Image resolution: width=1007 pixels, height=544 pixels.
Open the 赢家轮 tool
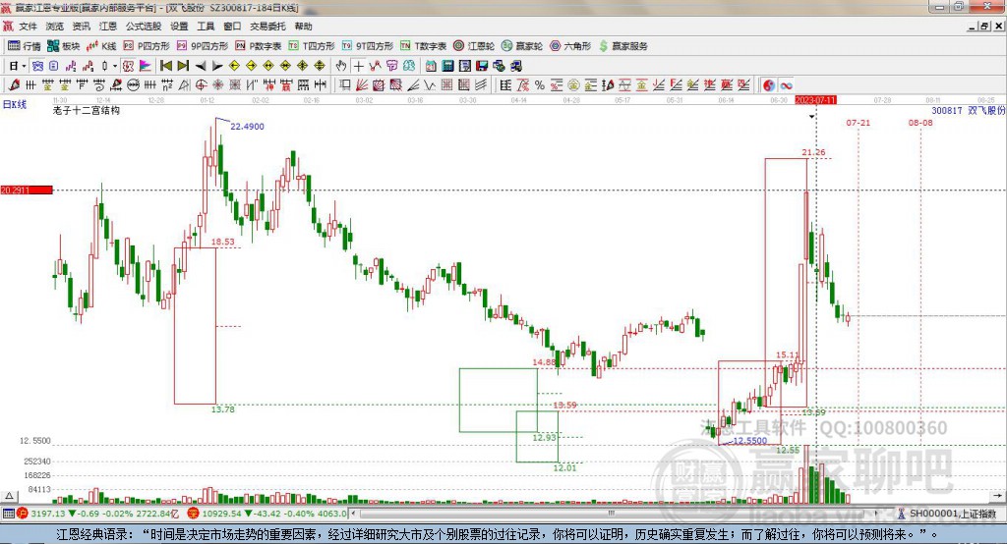coord(522,46)
